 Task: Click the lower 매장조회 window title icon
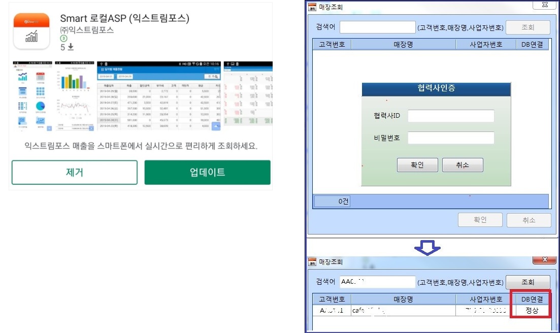pos(312,262)
